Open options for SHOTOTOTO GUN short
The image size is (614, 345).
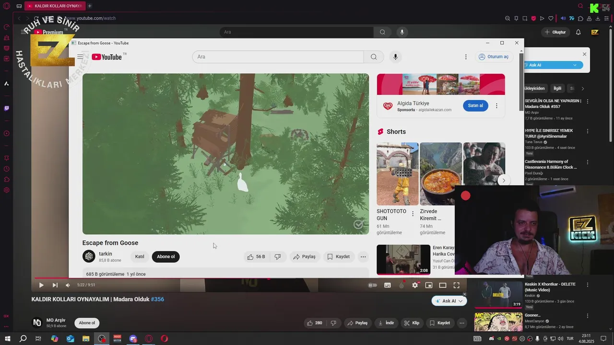[x=413, y=214]
